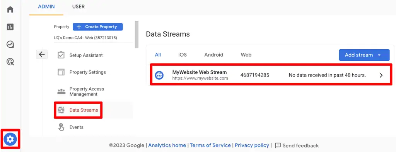Go to the Home icon in sidebar
Viewport: 396px width, 152px height.
pyautogui.click(x=10, y=10)
